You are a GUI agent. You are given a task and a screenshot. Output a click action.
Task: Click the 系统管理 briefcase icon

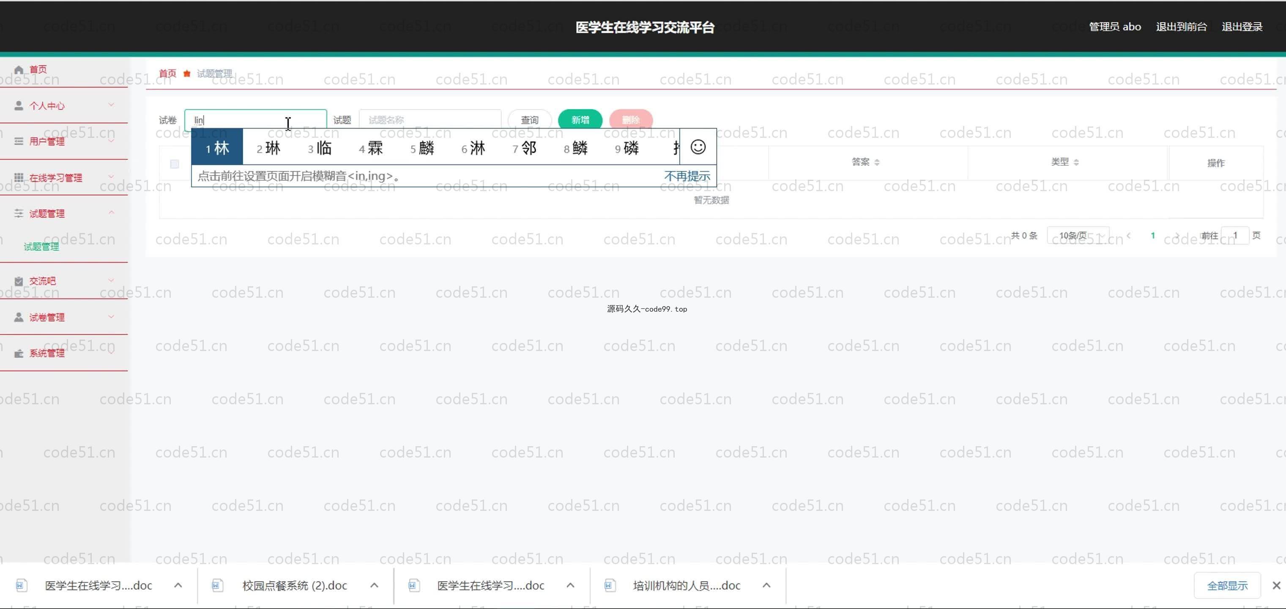pyautogui.click(x=19, y=353)
